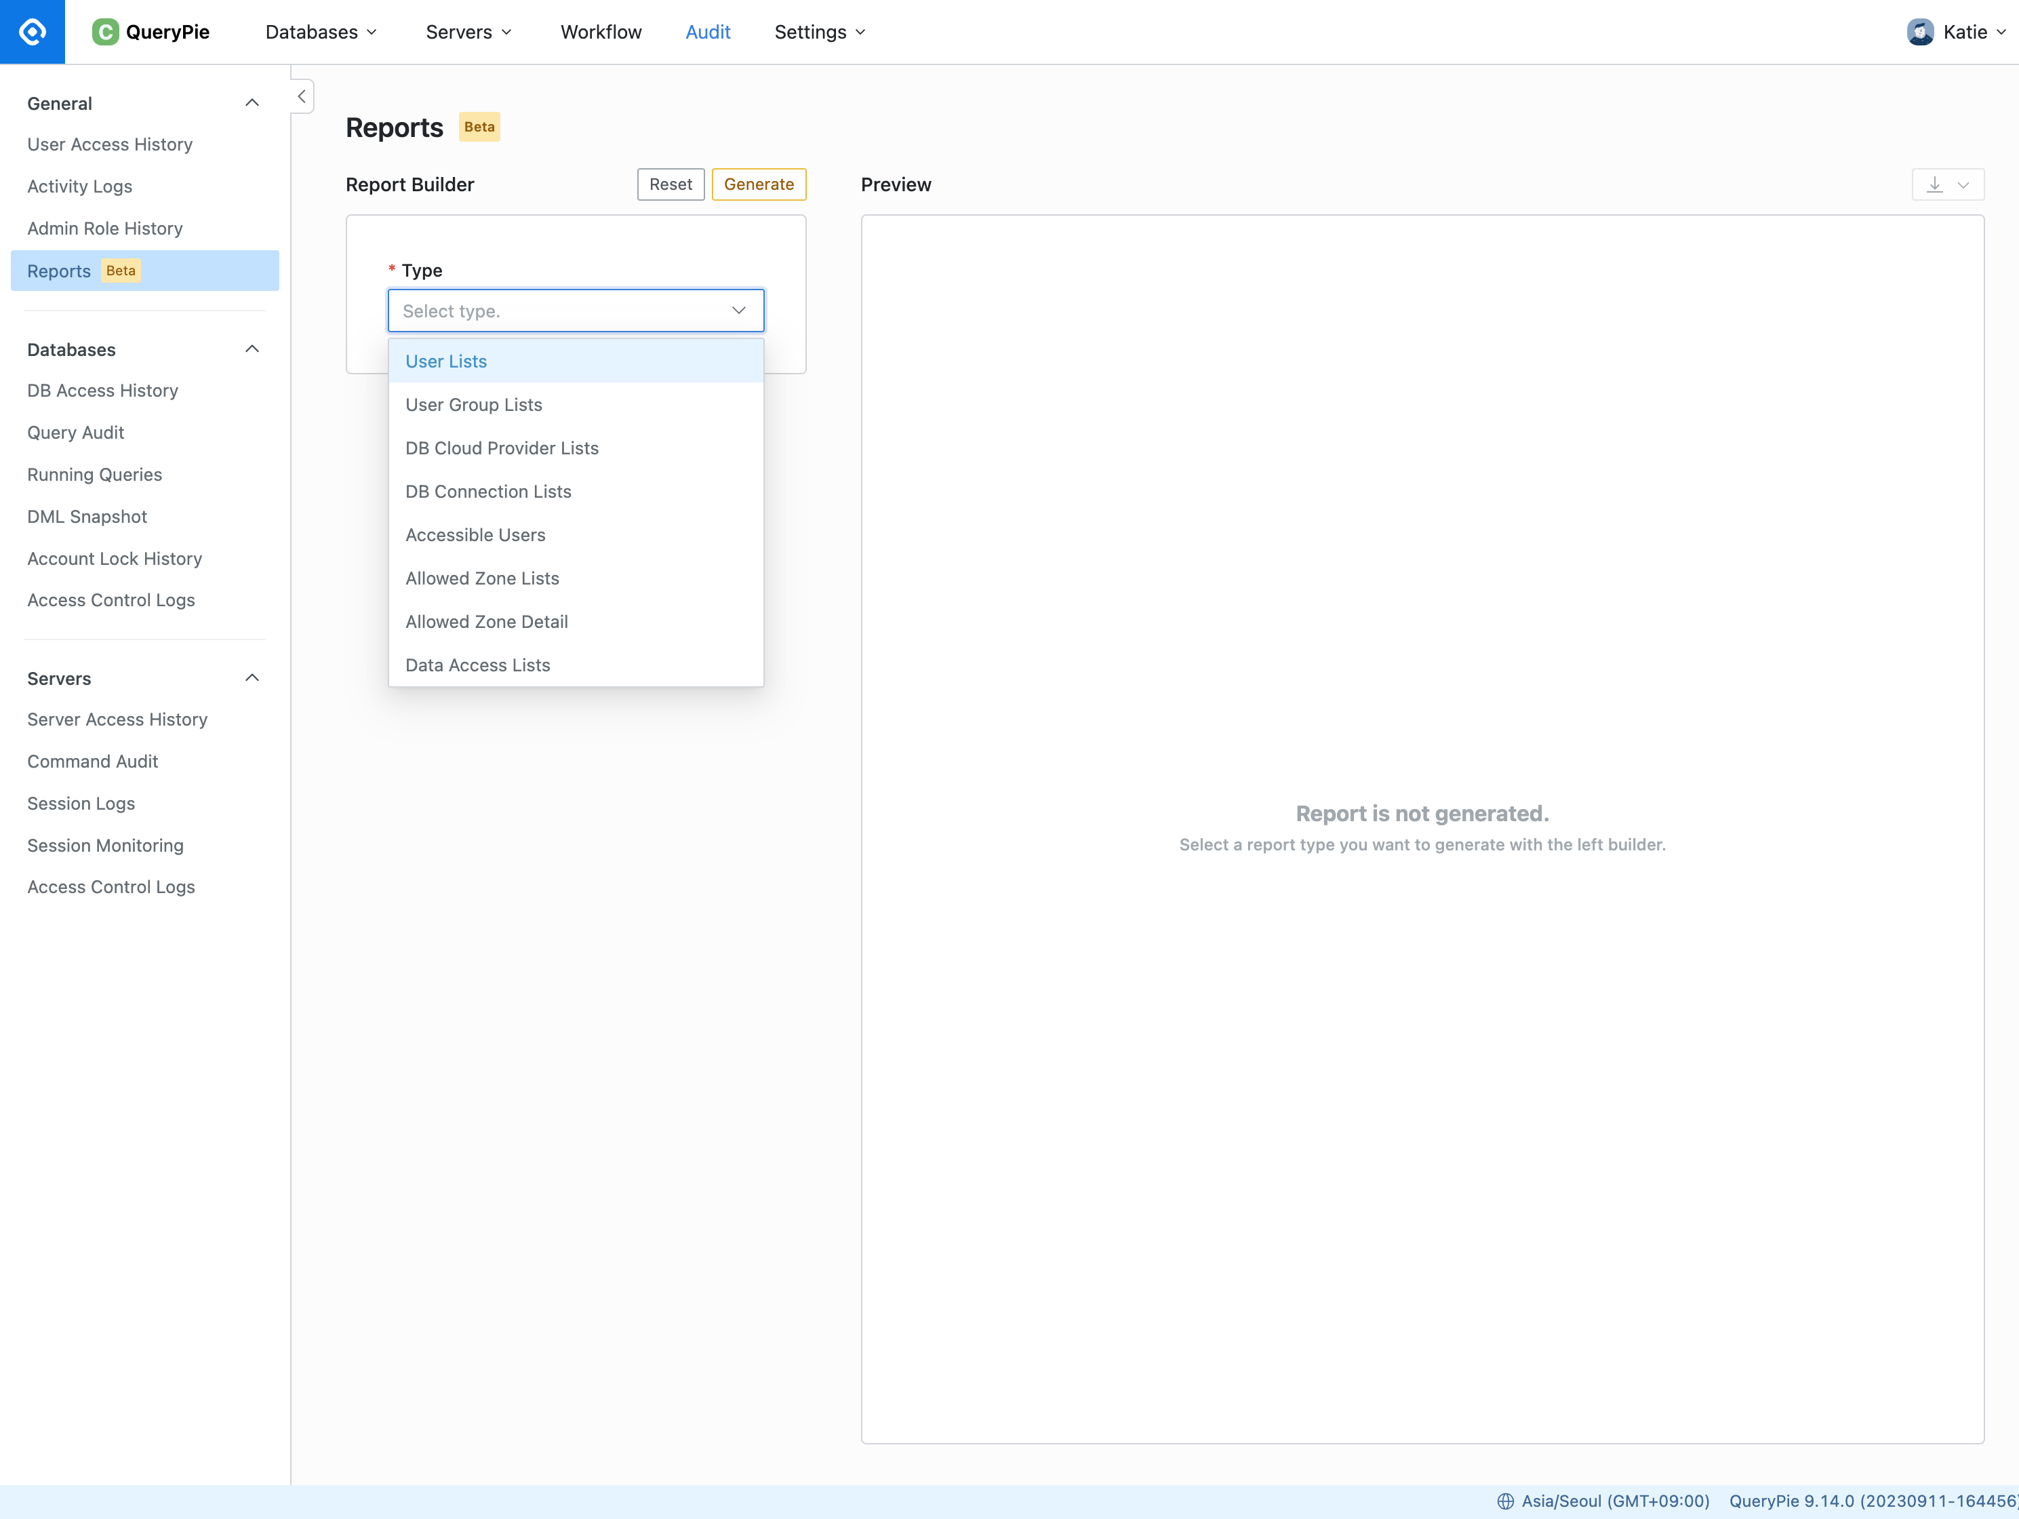Viewport: 2019px width, 1519px height.
Task: Choose Data Access Lists option
Action: pos(576,665)
